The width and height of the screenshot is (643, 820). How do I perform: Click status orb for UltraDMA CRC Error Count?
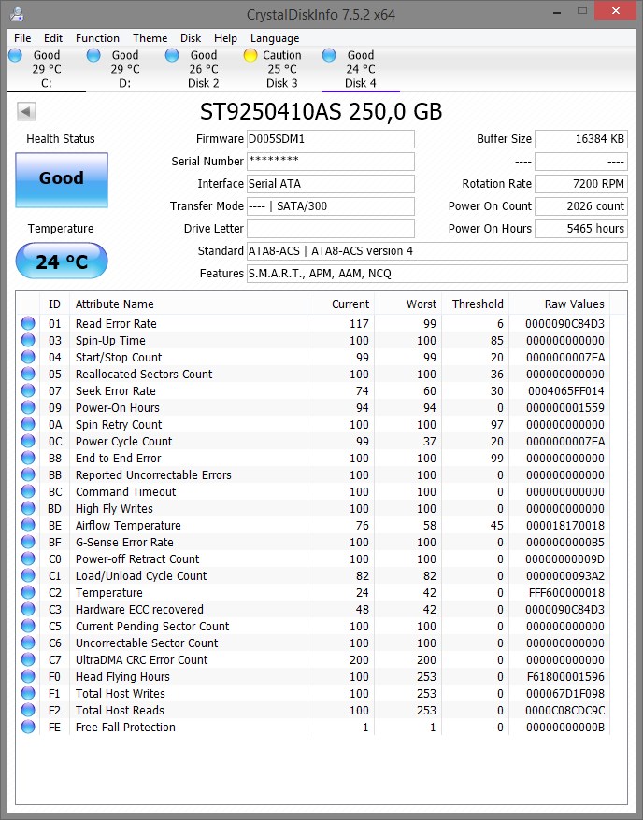(x=28, y=659)
